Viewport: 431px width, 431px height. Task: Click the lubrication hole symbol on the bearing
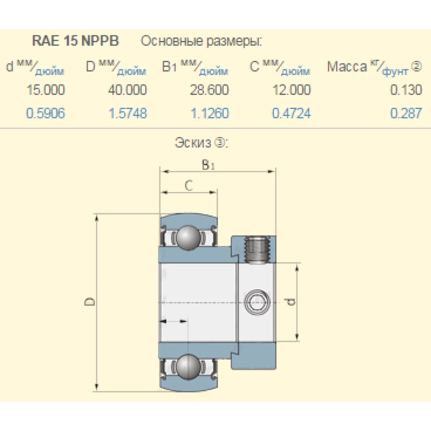(257, 302)
